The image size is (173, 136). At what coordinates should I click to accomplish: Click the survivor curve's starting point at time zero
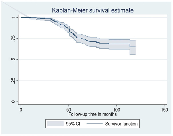point(21,18)
